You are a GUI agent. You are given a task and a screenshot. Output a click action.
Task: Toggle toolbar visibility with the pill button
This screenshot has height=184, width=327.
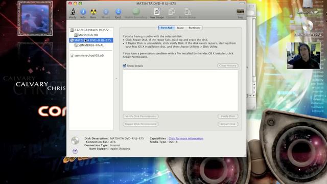(x=242, y=4)
